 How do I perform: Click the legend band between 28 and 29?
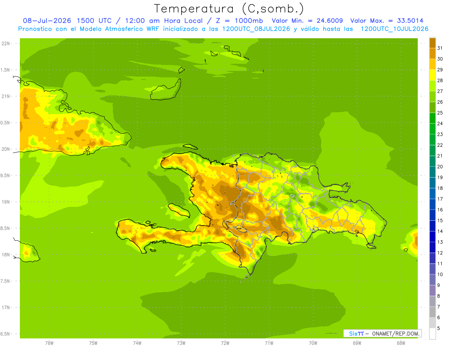click(432, 75)
